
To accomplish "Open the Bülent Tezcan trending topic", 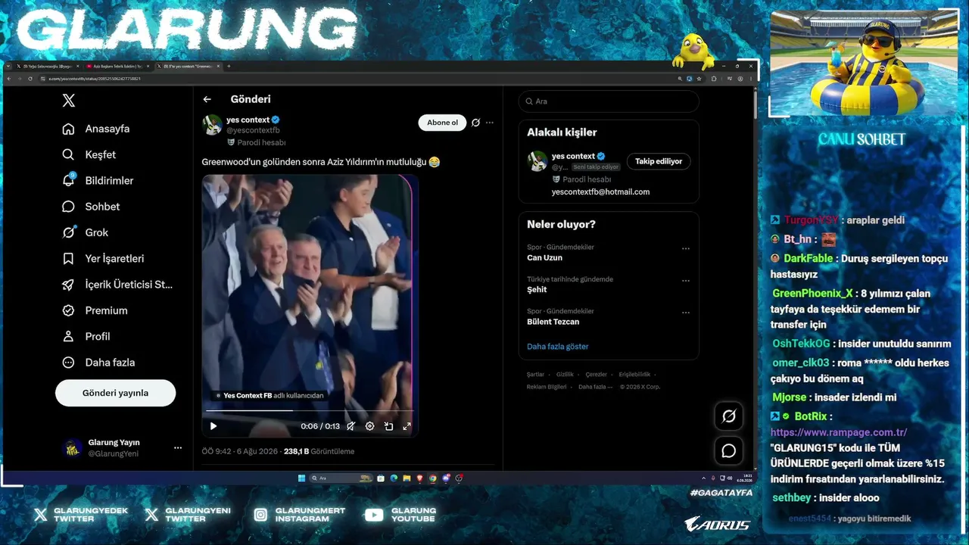I will [553, 322].
